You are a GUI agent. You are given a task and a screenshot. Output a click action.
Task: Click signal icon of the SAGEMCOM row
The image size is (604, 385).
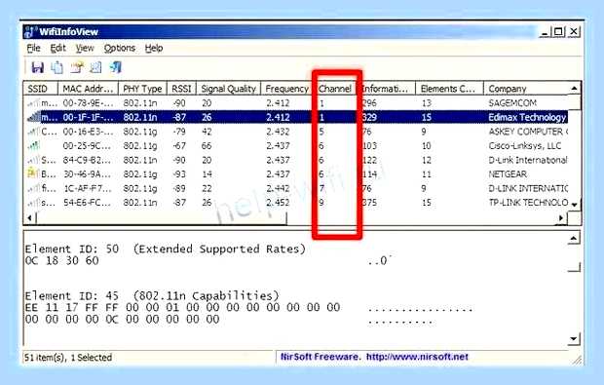pos(33,103)
